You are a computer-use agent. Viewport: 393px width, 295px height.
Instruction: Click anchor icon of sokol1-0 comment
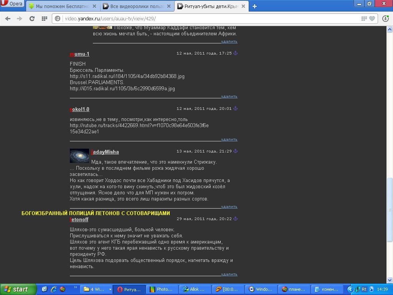(x=235, y=109)
